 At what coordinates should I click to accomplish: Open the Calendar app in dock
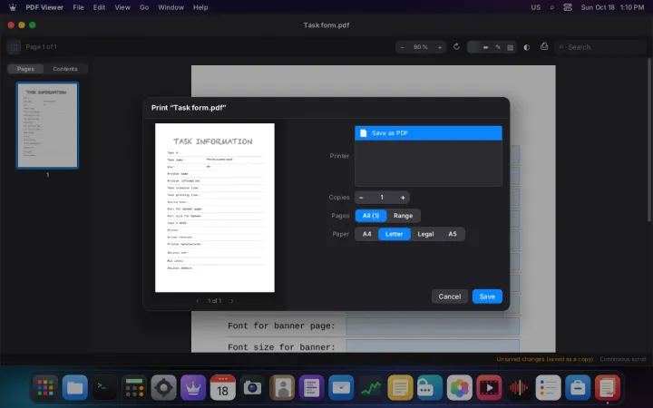223,388
